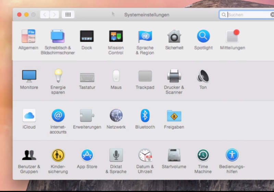Open the Ton sound settings
The width and height of the screenshot is (274, 192).
pyautogui.click(x=203, y=76)
